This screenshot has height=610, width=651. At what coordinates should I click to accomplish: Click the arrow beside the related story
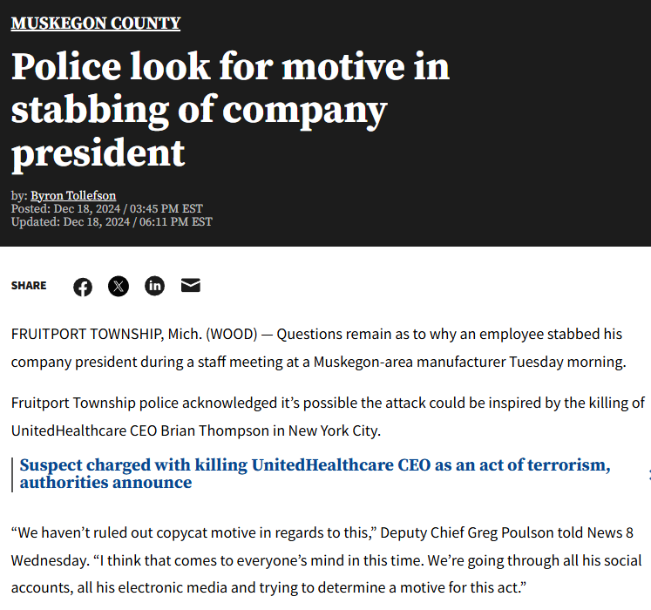click(x=648, y=473)
